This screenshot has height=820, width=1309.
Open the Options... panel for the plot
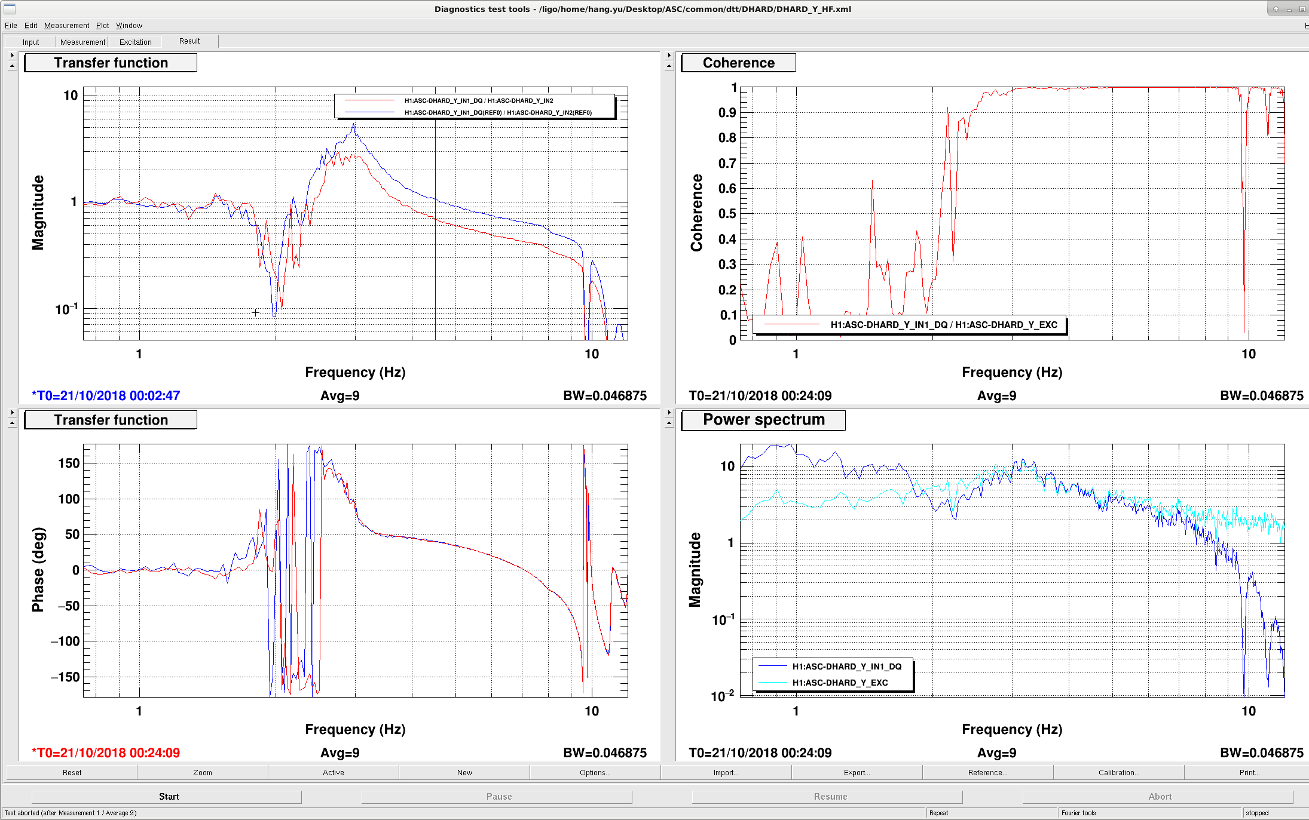pyautogui.click(x=595, y=772)
